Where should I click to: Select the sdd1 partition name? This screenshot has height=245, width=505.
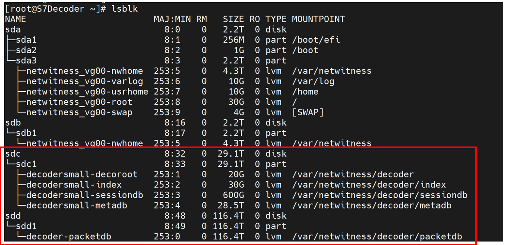click(x=26, y=226)
